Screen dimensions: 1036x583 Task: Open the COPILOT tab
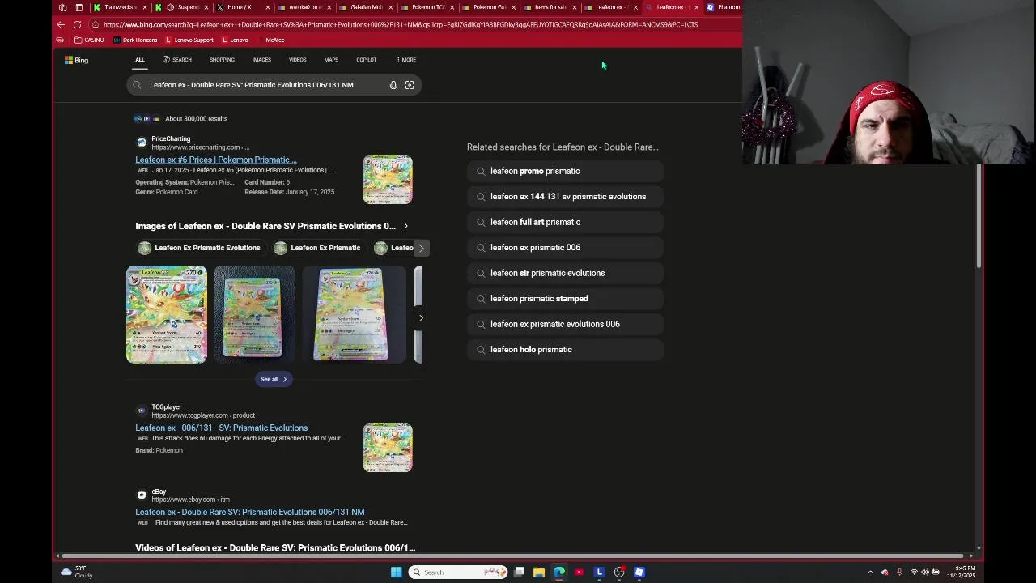[x=366, y=60]
